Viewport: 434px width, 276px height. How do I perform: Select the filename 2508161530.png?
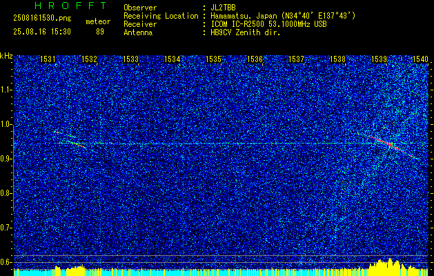(x=42, y=19)
